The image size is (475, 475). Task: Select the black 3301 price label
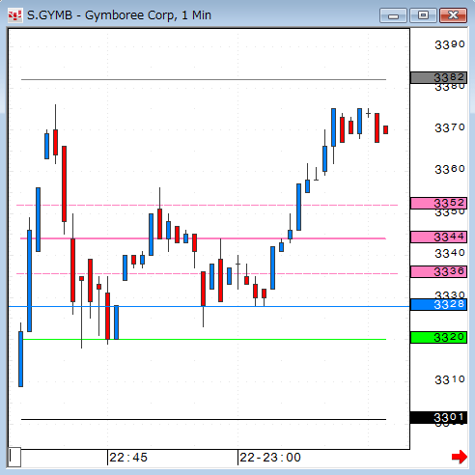[438, 417]
